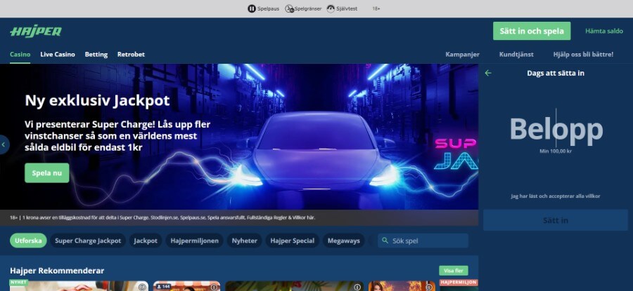Screen dimensions: 633x291
Task: Click Hjälp oss bli bättre link
Action: point(583,54)
